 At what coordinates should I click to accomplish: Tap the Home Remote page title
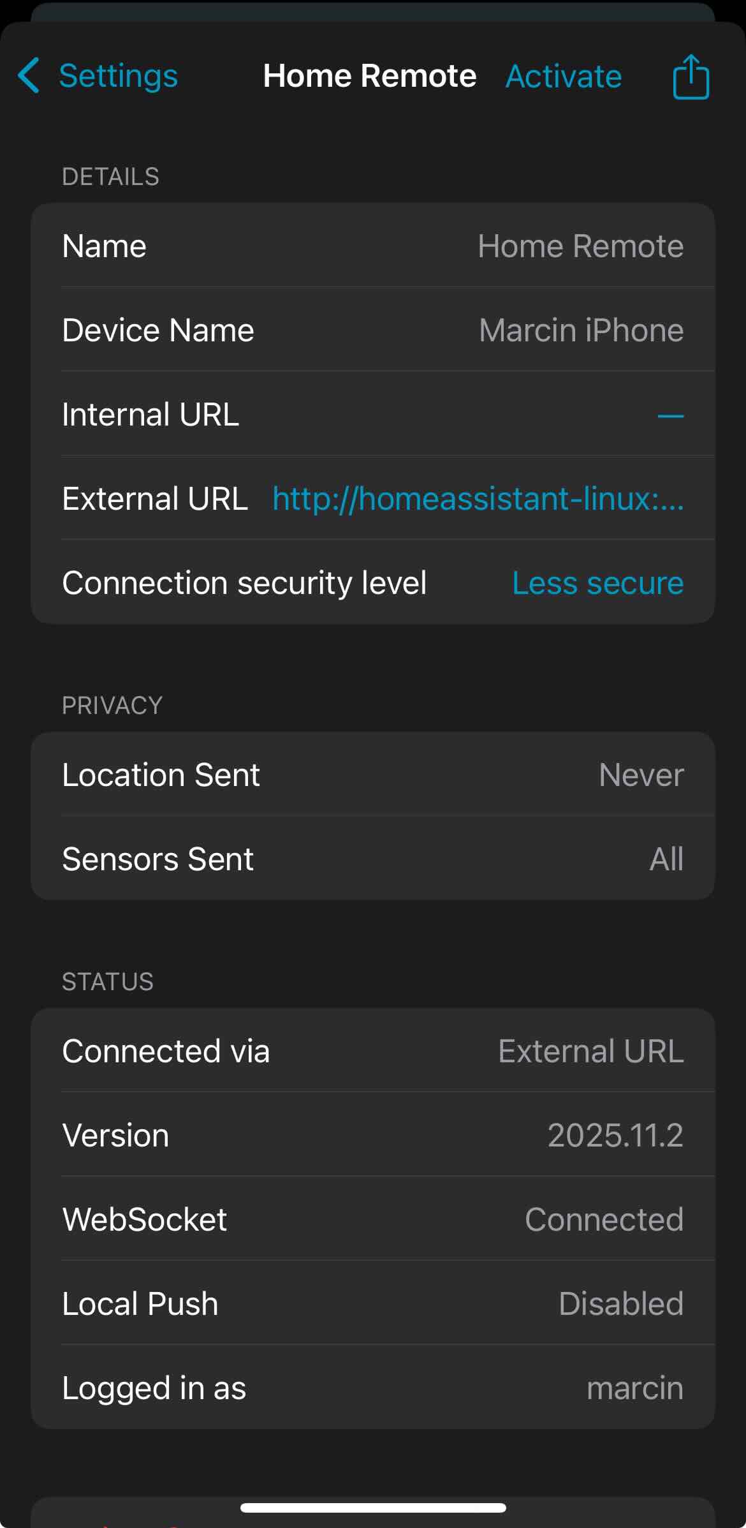click(370, 76)
